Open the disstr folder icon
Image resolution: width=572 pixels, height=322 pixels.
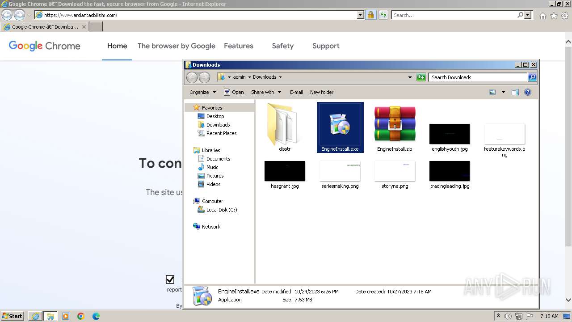tap(285, 124)
